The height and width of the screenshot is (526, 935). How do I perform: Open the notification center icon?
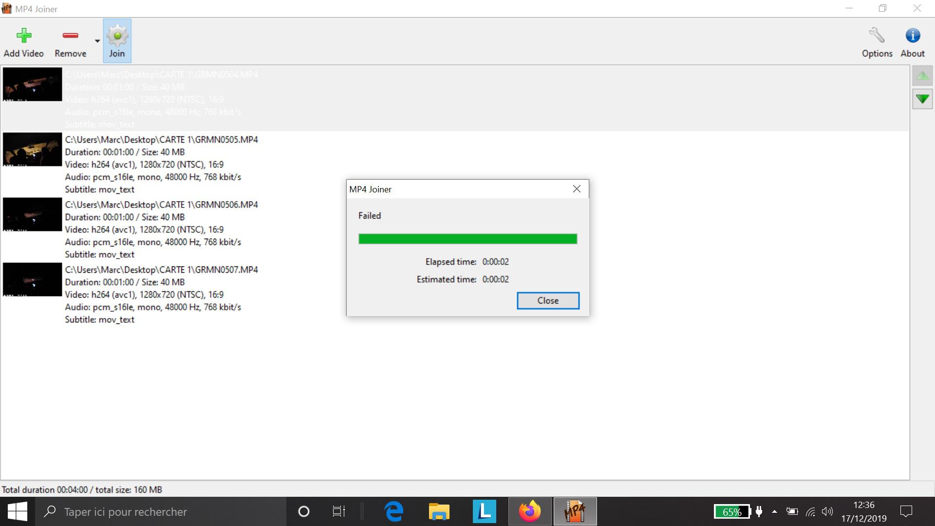tap(906, 511)
